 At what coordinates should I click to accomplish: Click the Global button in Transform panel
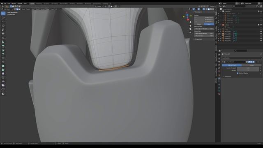199,24
